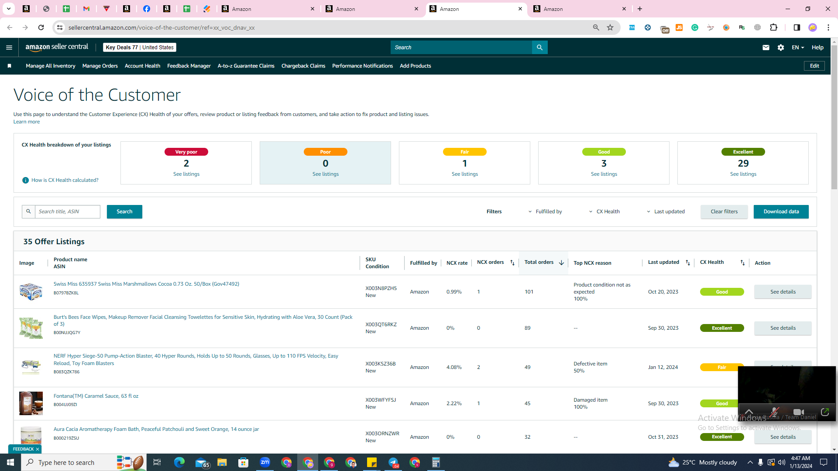Click the CX Health info icon
The width and height of the screenshot is (838, 471).
click(x=25, y=180)
